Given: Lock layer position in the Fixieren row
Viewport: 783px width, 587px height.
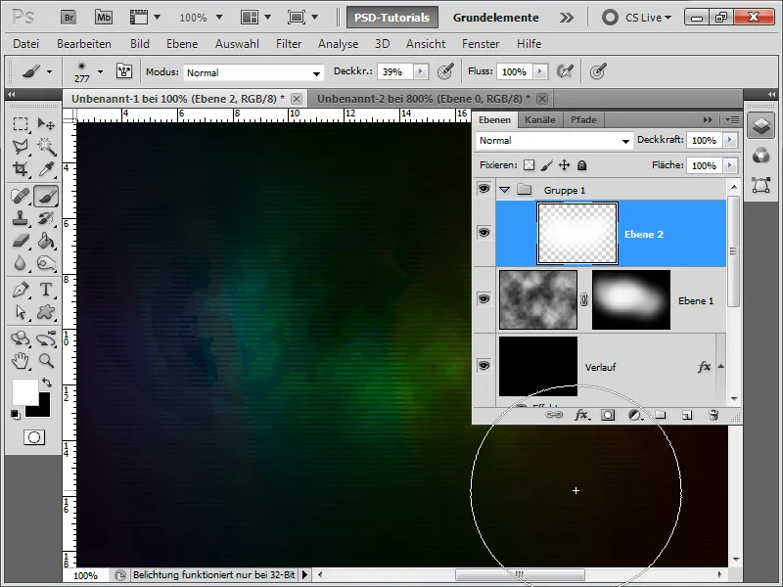Looking at the screenshot, I should 565,165.
